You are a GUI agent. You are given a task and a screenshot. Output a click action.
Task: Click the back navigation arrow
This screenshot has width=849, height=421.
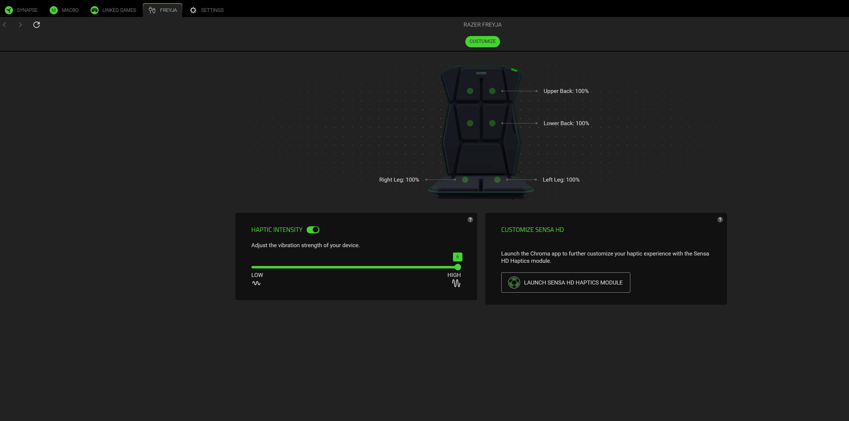5,25
